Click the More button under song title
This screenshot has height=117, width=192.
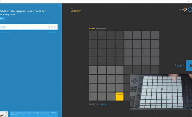2,19
